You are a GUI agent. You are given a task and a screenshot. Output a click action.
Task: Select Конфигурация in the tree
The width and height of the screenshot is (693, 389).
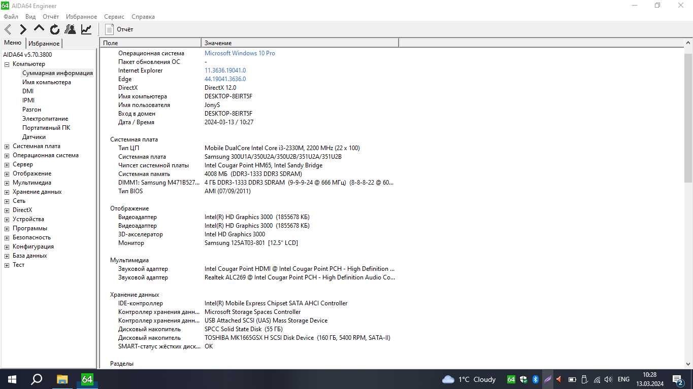(33, 246)
